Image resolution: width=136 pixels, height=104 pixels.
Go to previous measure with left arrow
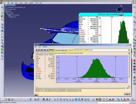coord(42,50)
